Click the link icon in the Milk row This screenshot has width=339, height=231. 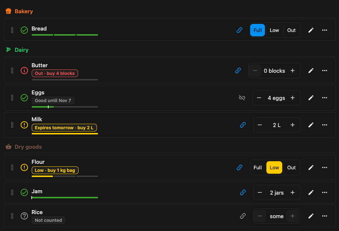click(243, 125)
